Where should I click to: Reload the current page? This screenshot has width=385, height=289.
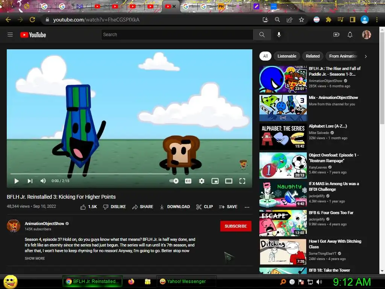(32, 20)
